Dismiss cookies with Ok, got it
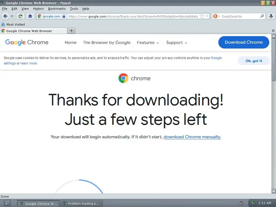 (254, 61)
